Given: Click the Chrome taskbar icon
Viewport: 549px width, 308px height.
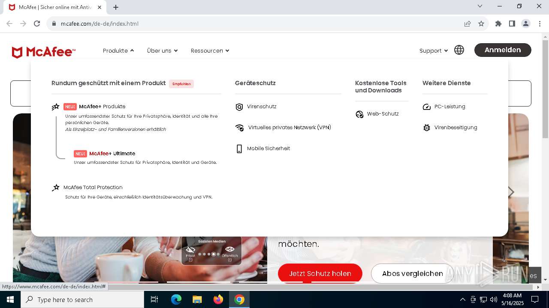Looking at the screenshot, I should 239,299.
